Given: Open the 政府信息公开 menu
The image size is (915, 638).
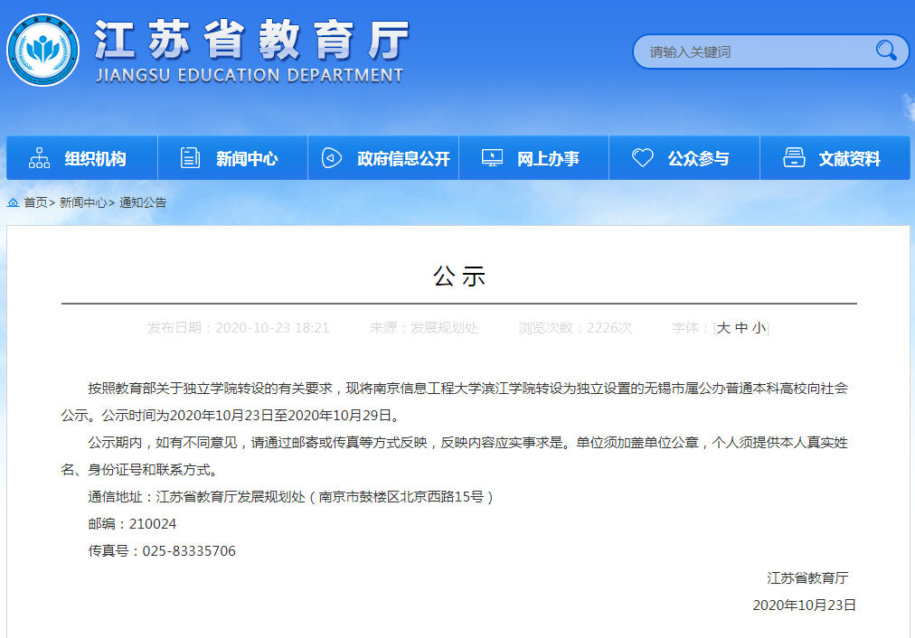Looking at the screenshot, I should [403, 159].
